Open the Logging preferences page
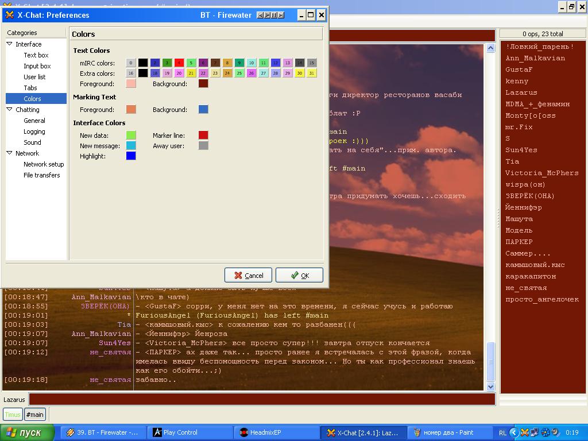Image resolution: width=588 pixels, height=441 pixels. click(34, 131)
